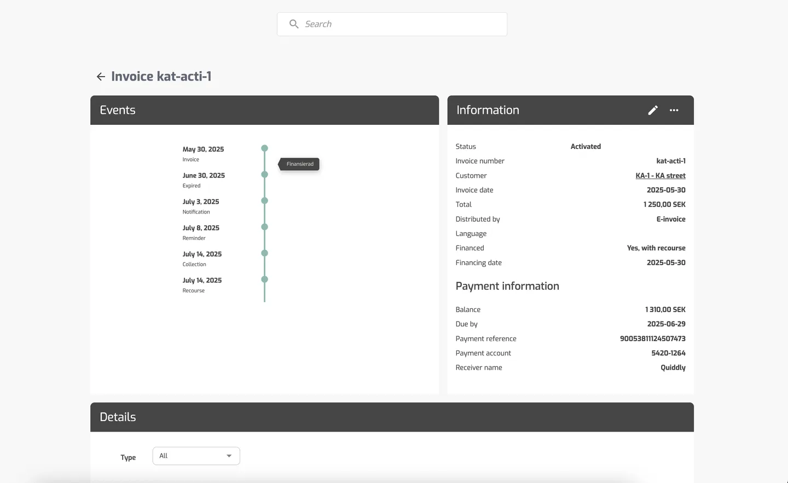Select the July 14 Collection timeline dot
Viewport: 788px width, 483px height.
[264, 253]
